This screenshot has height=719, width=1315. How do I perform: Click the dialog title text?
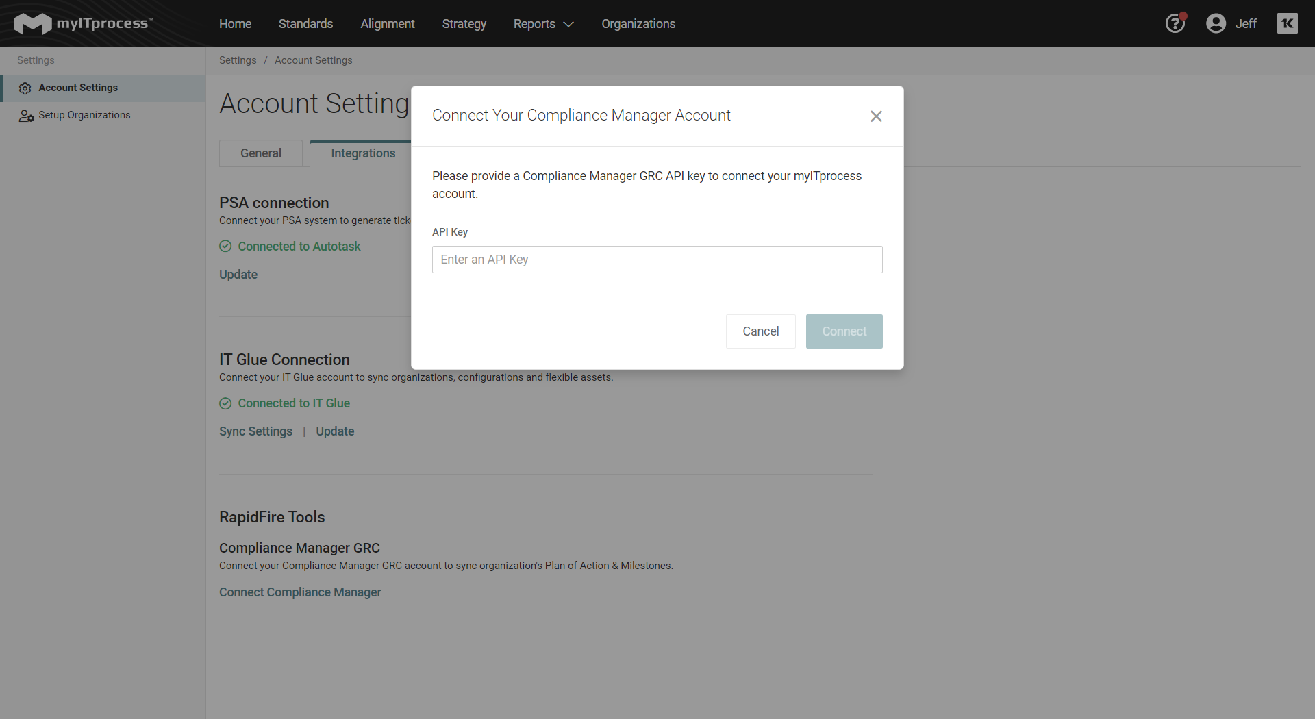click(x=581, y=115)
